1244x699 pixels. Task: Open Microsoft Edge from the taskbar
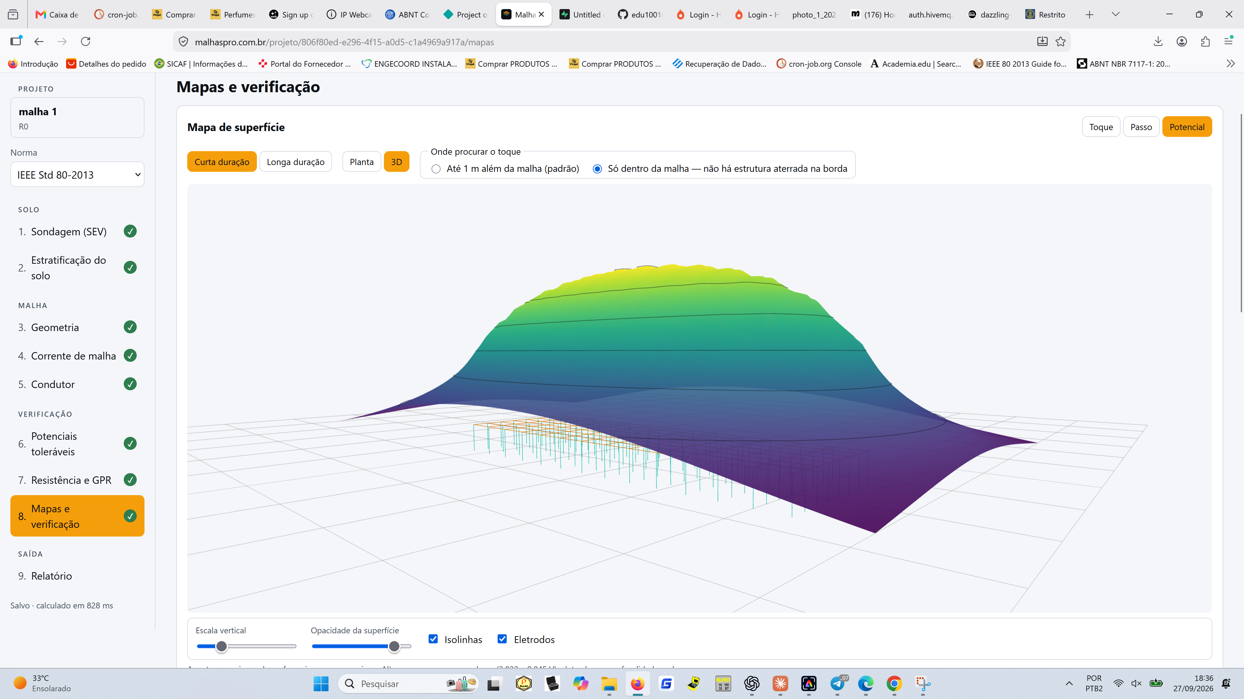click(866, 683)
